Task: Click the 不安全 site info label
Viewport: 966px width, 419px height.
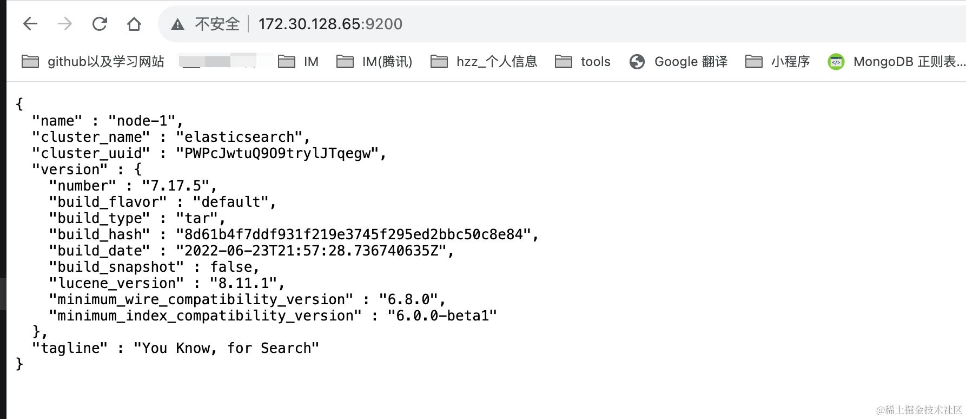Action: click(217, 24)
